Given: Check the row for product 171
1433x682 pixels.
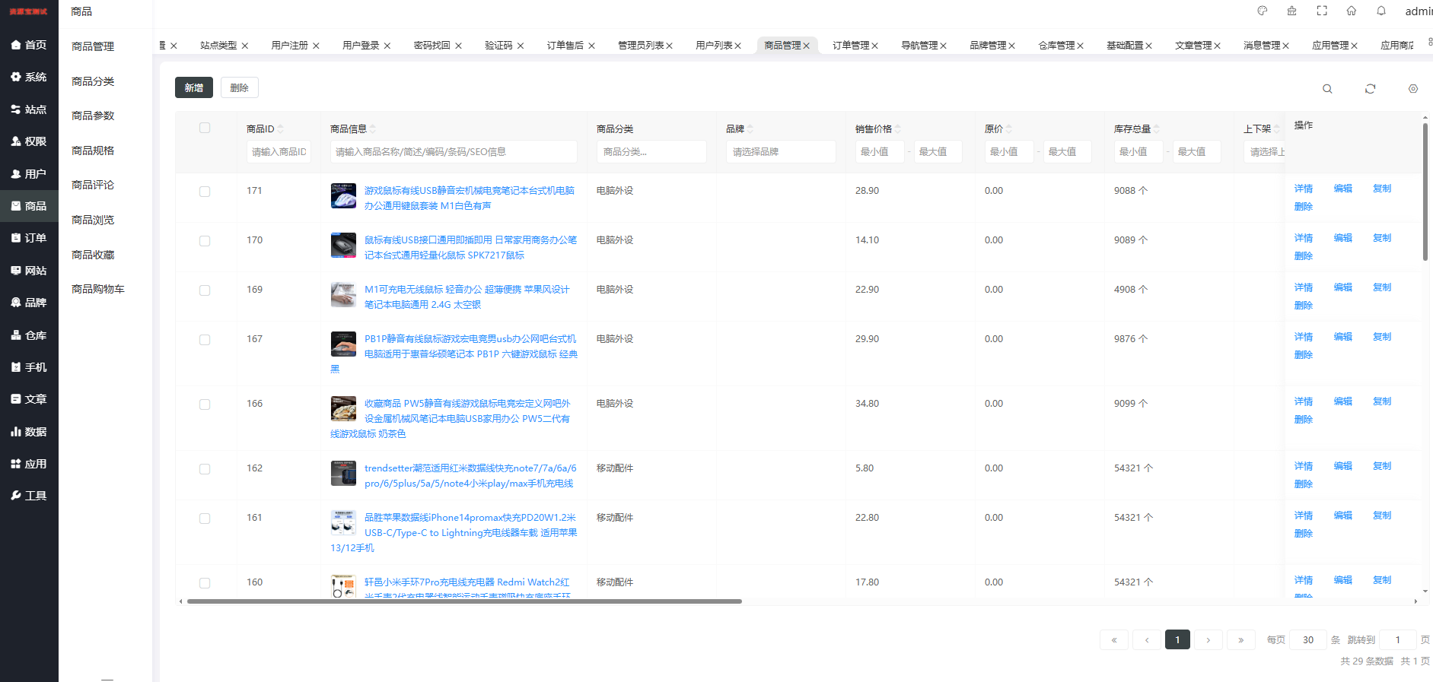Looking at the screenshot, I should 205,192.
